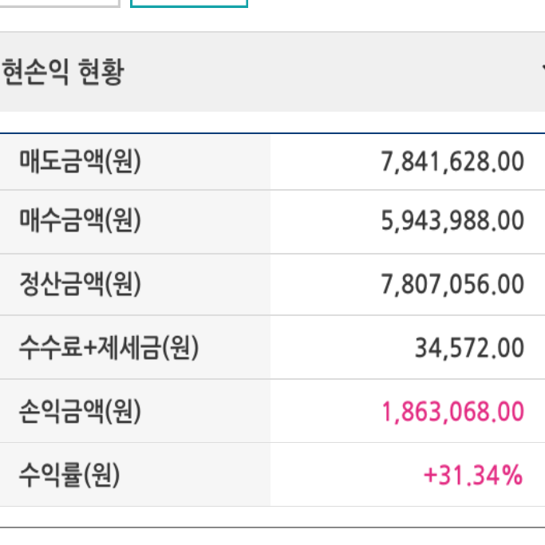The image size is (545, 545).
Task: Click blank header area right of 현손익 현황
Action: click(330, 72)
